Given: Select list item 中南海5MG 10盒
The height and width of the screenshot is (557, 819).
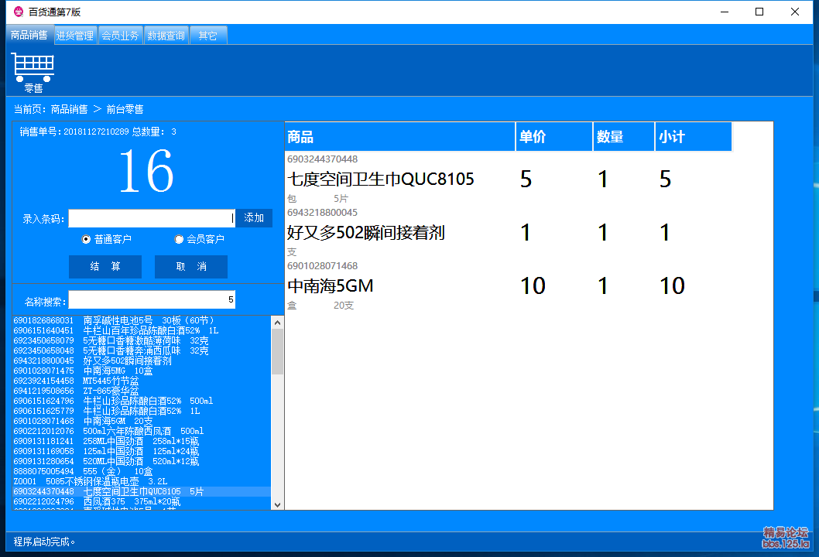Looking at the screenshot, I should click(x=141, y=371).
